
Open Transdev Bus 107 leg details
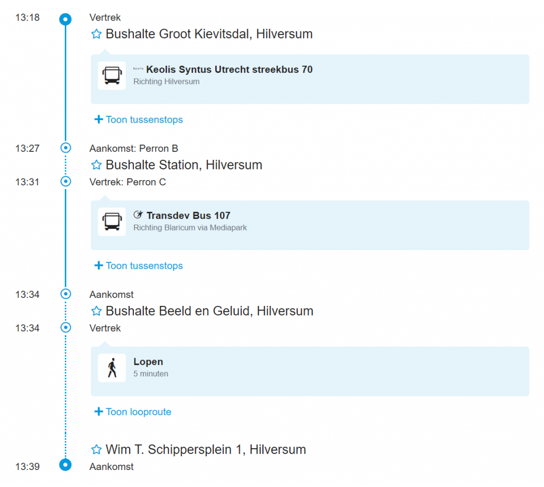[188, 216]
